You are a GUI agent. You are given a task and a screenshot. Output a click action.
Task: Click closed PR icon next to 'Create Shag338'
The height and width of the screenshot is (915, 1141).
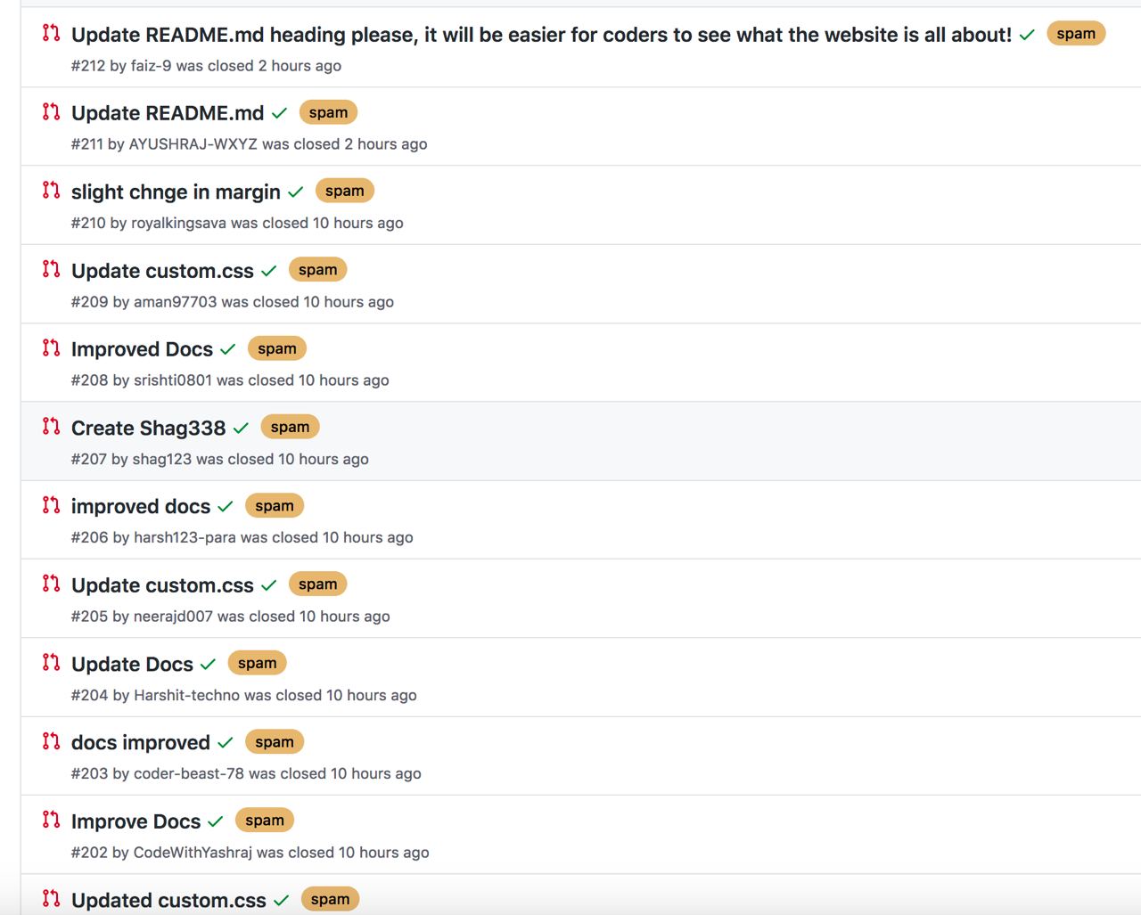coord(52,427)
